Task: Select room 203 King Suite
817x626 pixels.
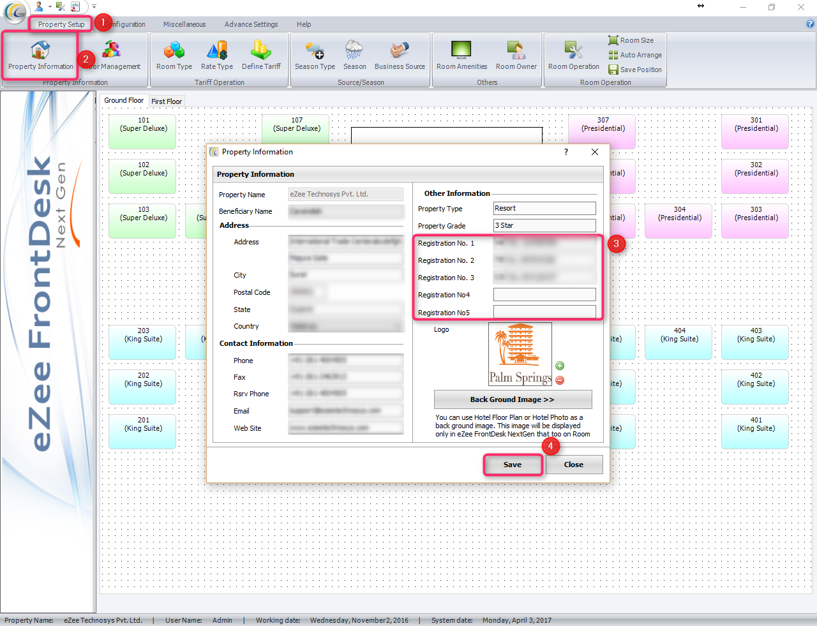Action: pyautogui.click(x=142, y=342)
